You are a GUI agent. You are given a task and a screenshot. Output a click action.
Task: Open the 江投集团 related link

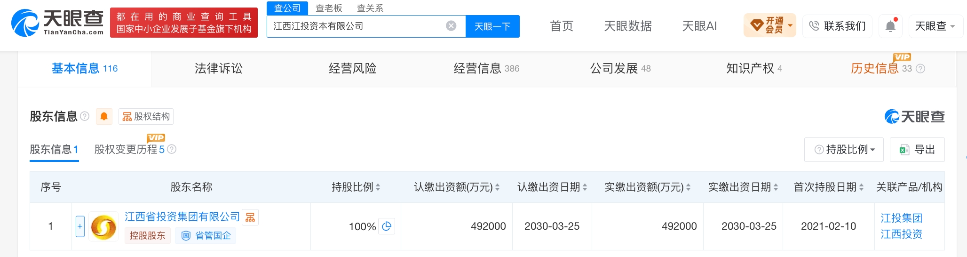(x=901, y=218)
